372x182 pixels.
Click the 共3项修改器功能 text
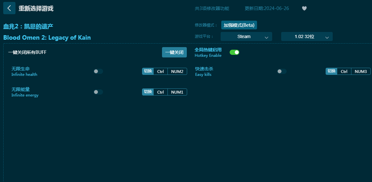click(x=212, y=8)
